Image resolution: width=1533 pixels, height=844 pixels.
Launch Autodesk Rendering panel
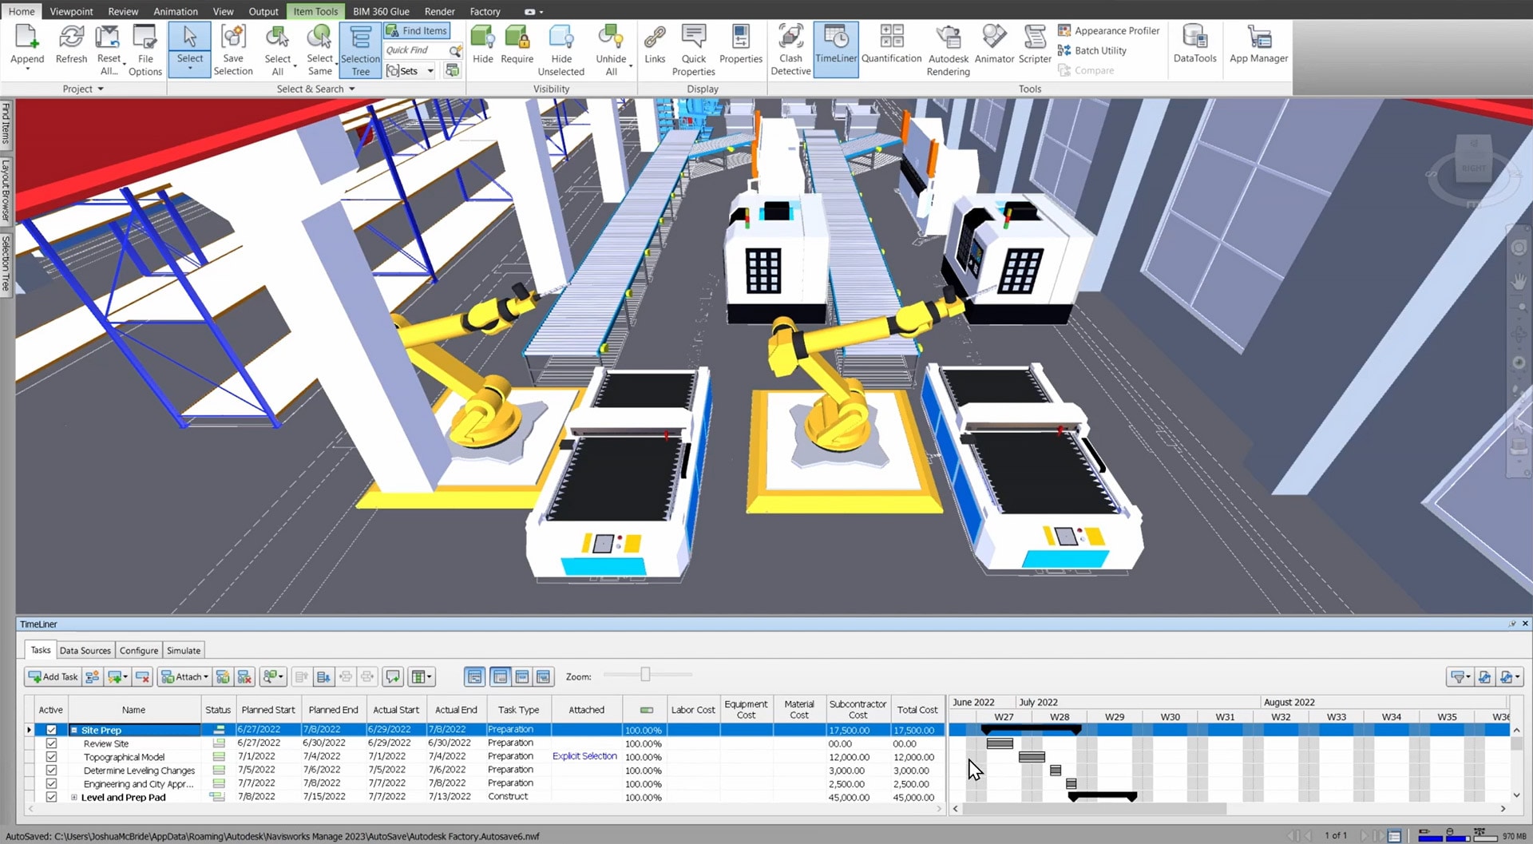click(x=948, y=50)
